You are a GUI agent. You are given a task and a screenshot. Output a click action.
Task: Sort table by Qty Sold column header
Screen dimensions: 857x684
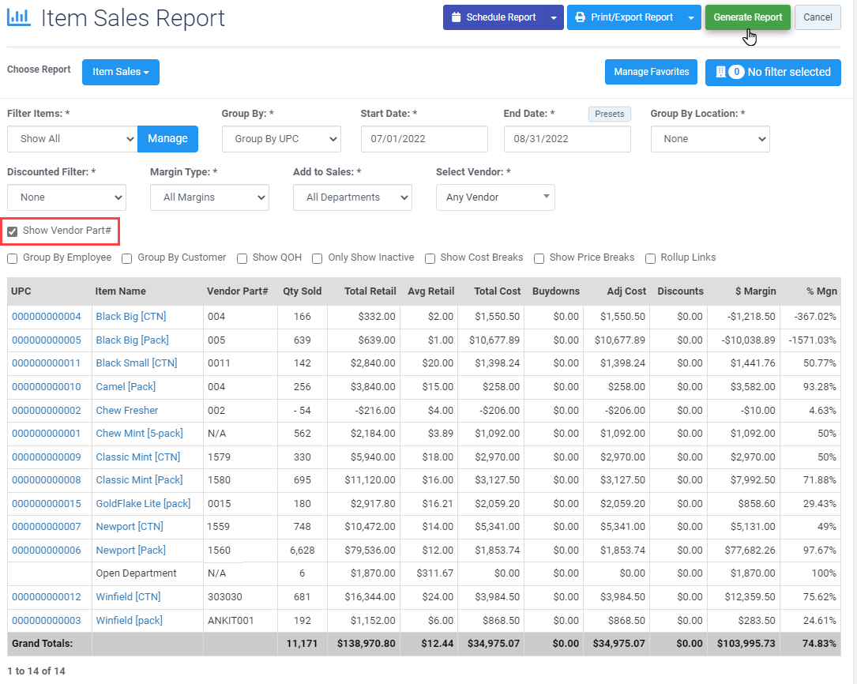302,291
